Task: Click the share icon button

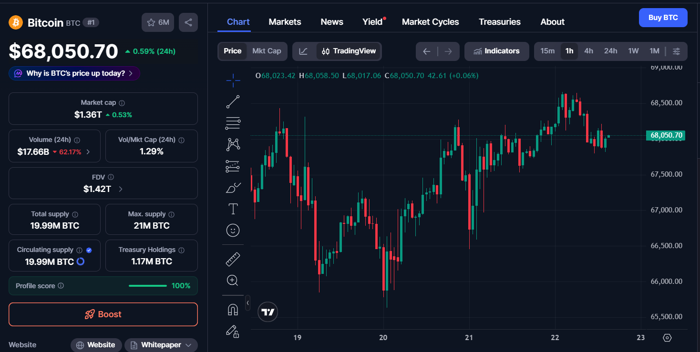Action: coord(188,22)
